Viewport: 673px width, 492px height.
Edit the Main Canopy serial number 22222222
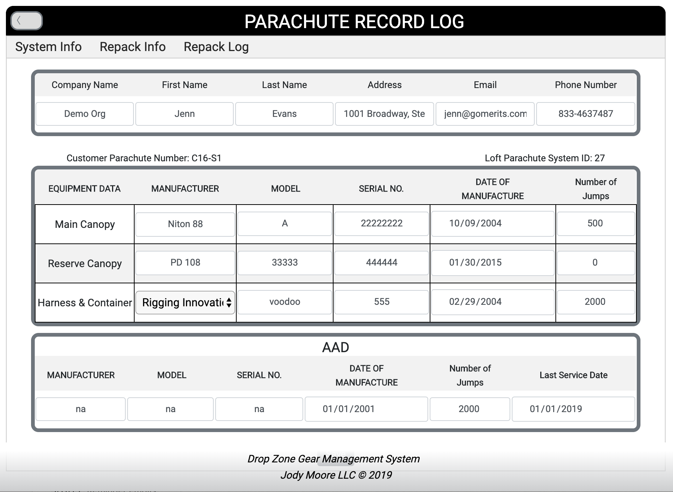(382, 223)
